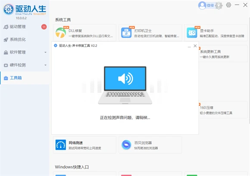
Task: Open the 160压缩 tool card
Action: coord(223,110)
